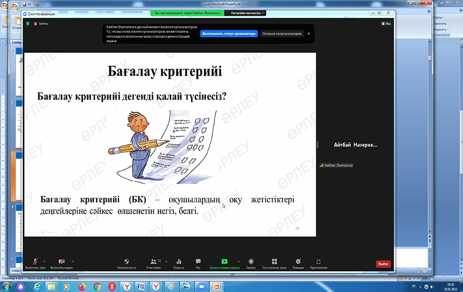Unmute microphone with Включить звук
The width and height of the screenshot is (463, 292).
(35, 263)
